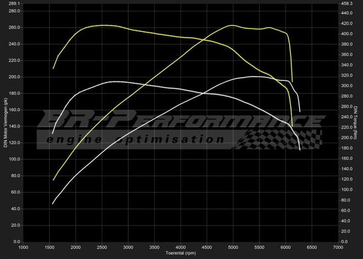Click the 100.0 label on the left axis
The image size is (363, 259).
[15, 159]
